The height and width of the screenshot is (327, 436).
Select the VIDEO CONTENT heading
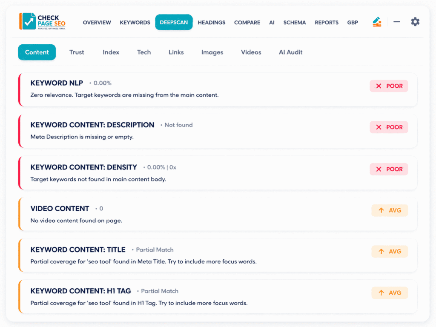point(60,209)
